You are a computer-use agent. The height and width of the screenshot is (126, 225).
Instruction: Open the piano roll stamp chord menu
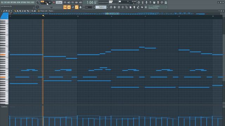point(9,11)
